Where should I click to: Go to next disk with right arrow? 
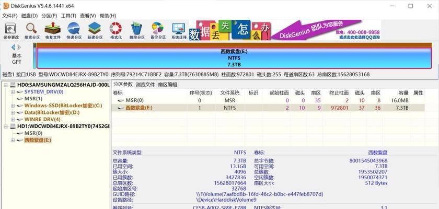pyautogui.click(x=19, y=47)
